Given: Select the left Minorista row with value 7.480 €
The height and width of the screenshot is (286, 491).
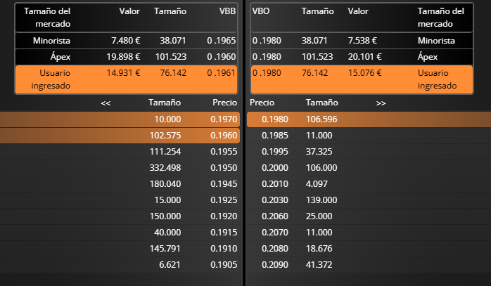Looking at the screenshot, I should tap(127, 41).
